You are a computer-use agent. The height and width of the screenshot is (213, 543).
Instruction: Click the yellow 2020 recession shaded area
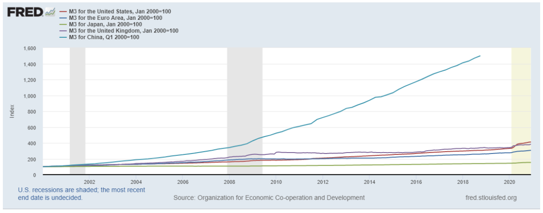[x=521, y=111]
